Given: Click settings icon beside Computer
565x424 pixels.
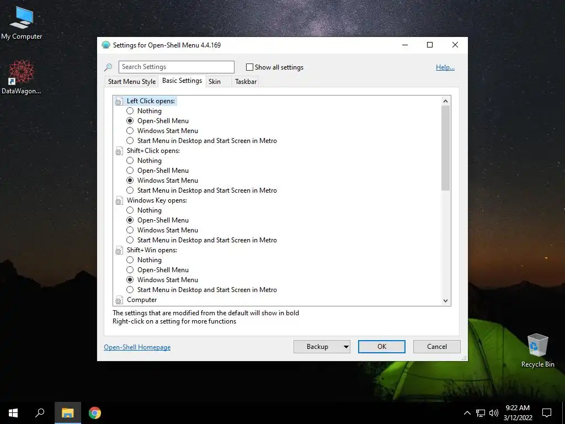Looking at the screenshot, I should pyautogui.click(x=119, y=300).
